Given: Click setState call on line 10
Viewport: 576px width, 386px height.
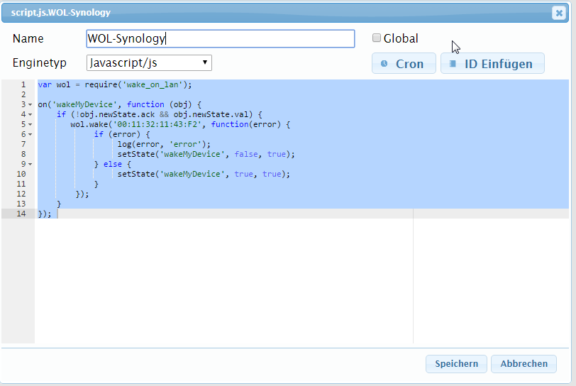Looking at the screenshot, I should point(204,174).
